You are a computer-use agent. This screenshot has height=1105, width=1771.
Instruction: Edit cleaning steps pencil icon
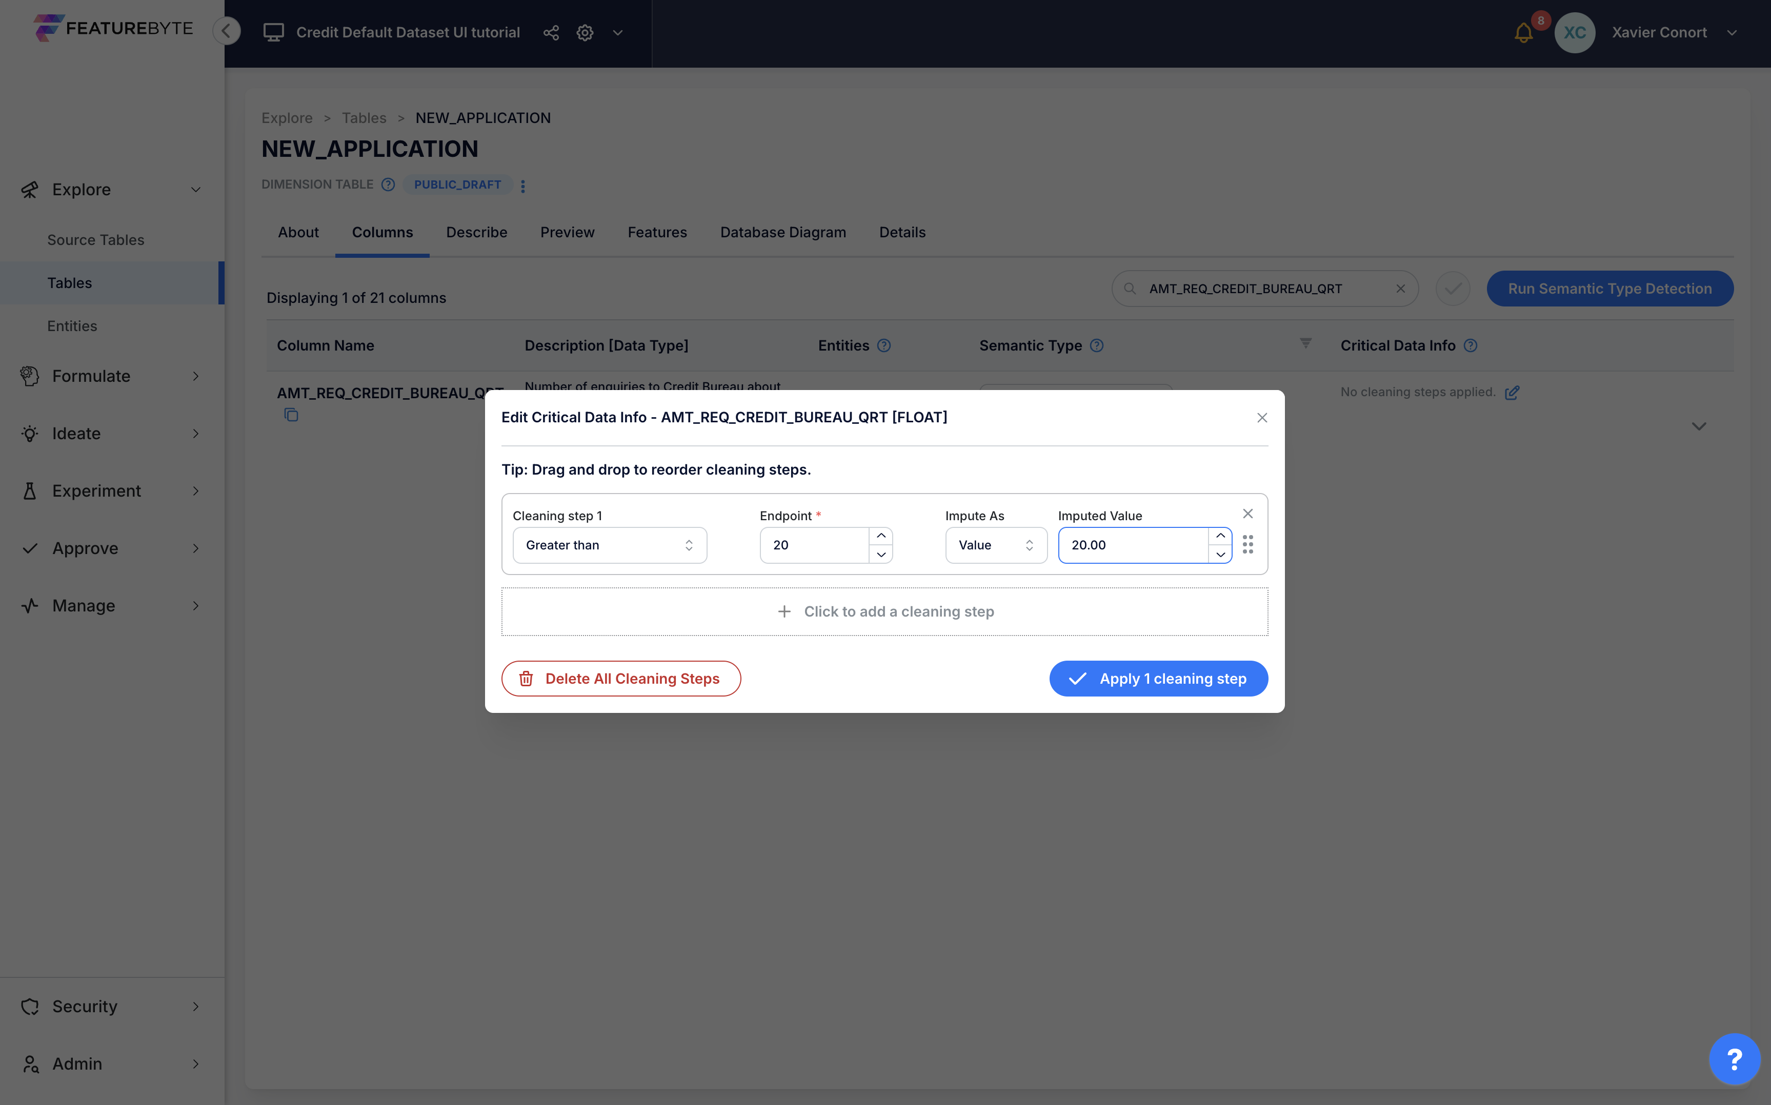1512,393
